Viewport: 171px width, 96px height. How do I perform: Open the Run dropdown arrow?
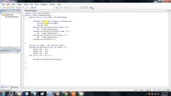click(62, 7)
